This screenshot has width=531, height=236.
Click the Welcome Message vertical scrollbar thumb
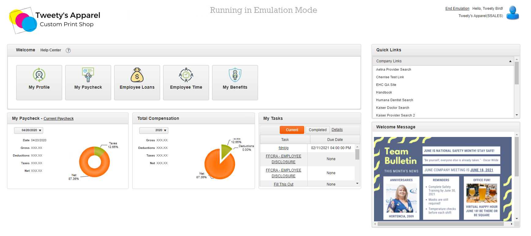click(x=517, y=157)
